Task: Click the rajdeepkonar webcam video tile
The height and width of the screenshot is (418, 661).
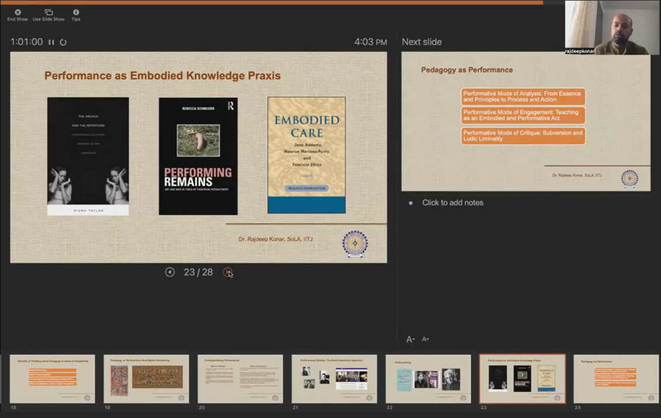Action: (x=612, y=27)
